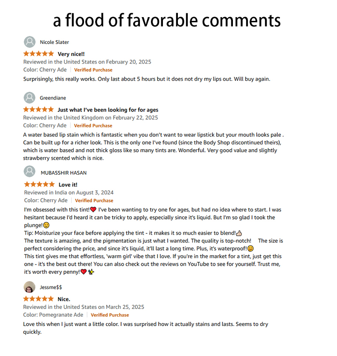The width and height of the screenshot is (337, 356).
Task: Click the star rating beside "Nice."
Action: [x=38, y=299]
